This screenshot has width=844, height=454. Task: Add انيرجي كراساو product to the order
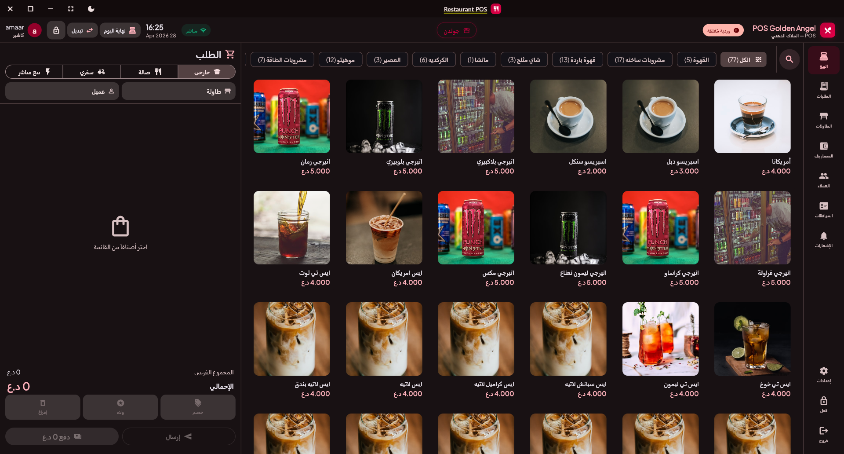[661, 239]
